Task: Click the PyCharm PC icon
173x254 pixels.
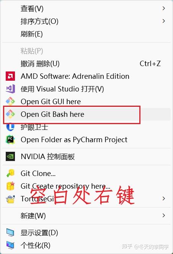Action: pyautogui.click(x=10, y=139)
